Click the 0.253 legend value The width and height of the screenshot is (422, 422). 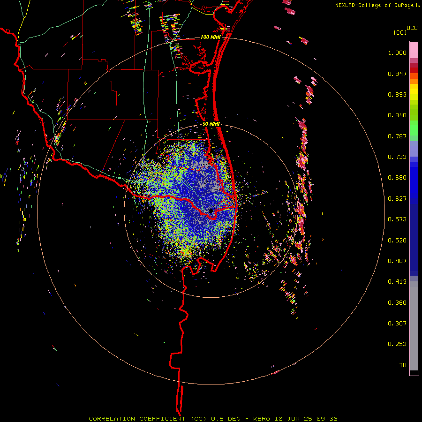(x=397, y=344)
